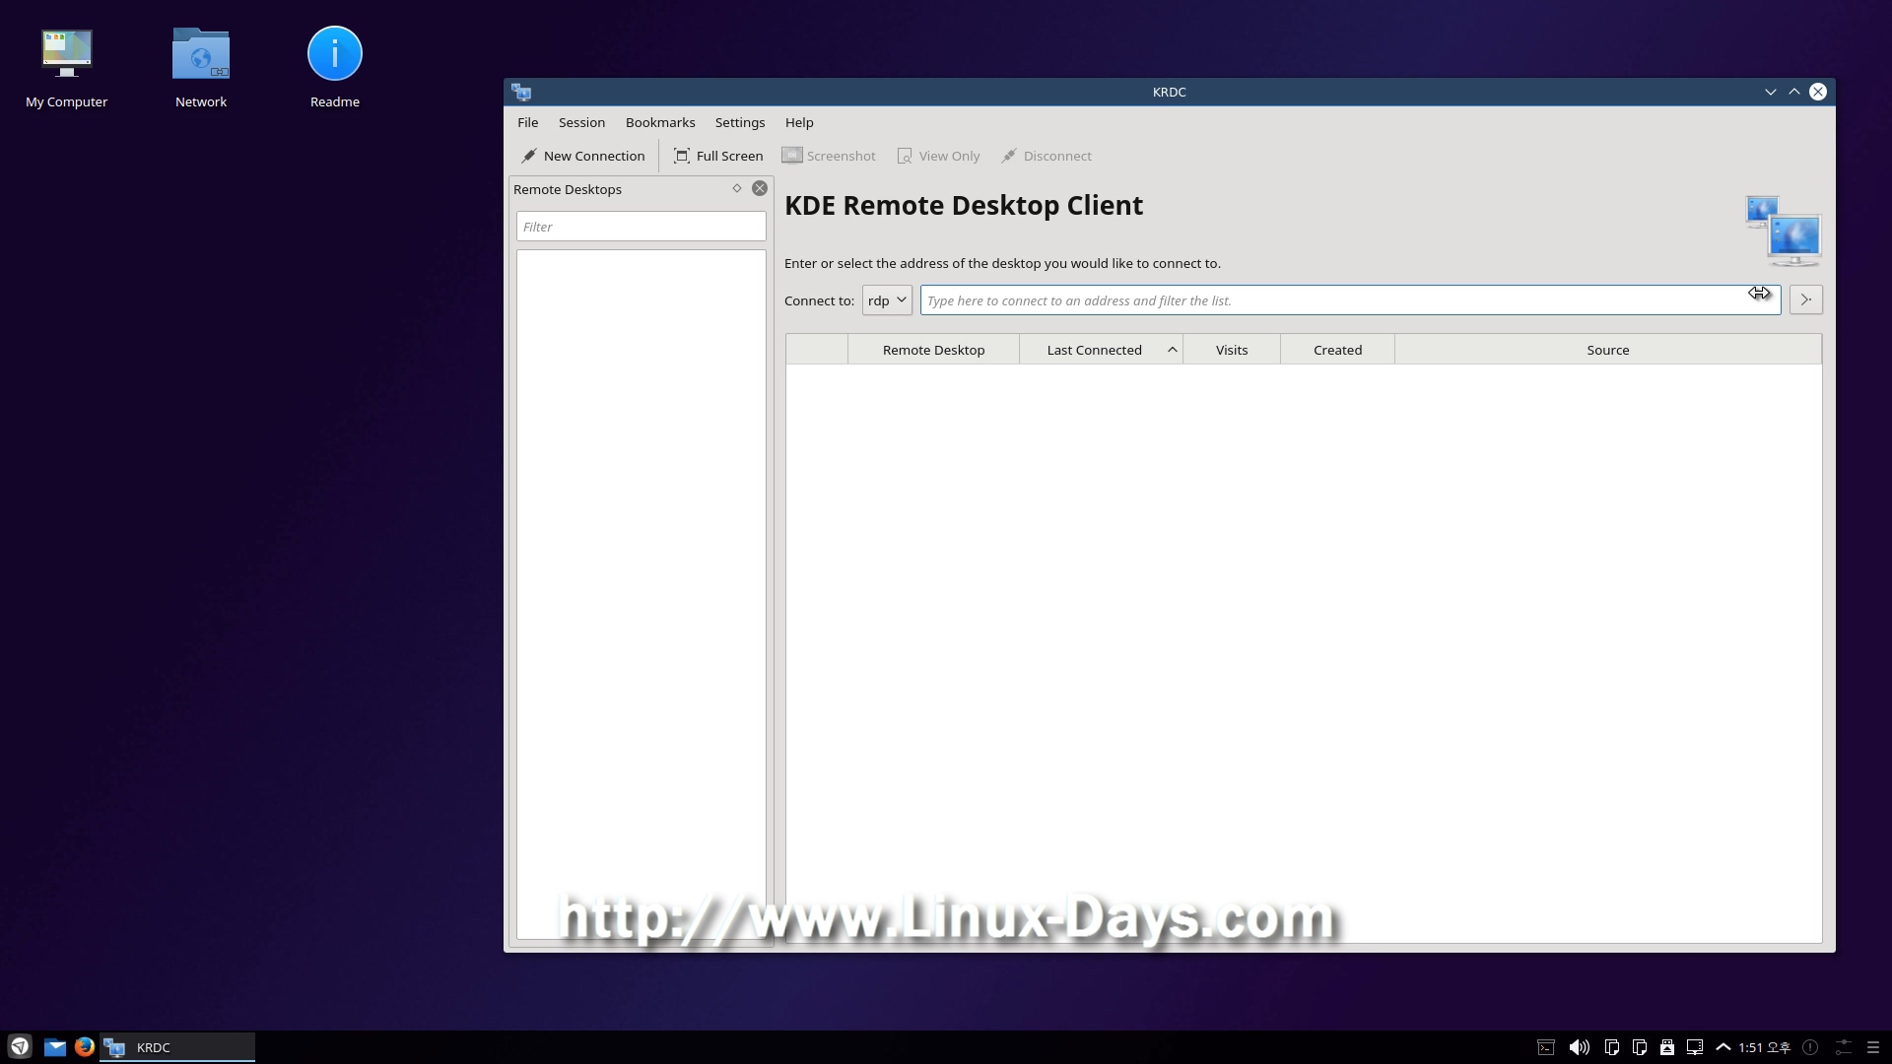Focus the Remote Desktops Filter field
The image size is (1892, 1064).
(642, 227)
